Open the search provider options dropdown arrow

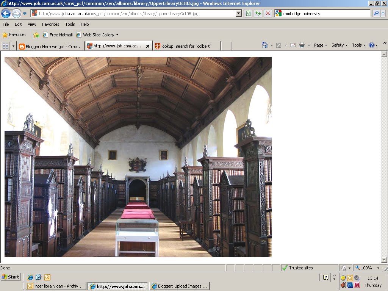point(383,13)
